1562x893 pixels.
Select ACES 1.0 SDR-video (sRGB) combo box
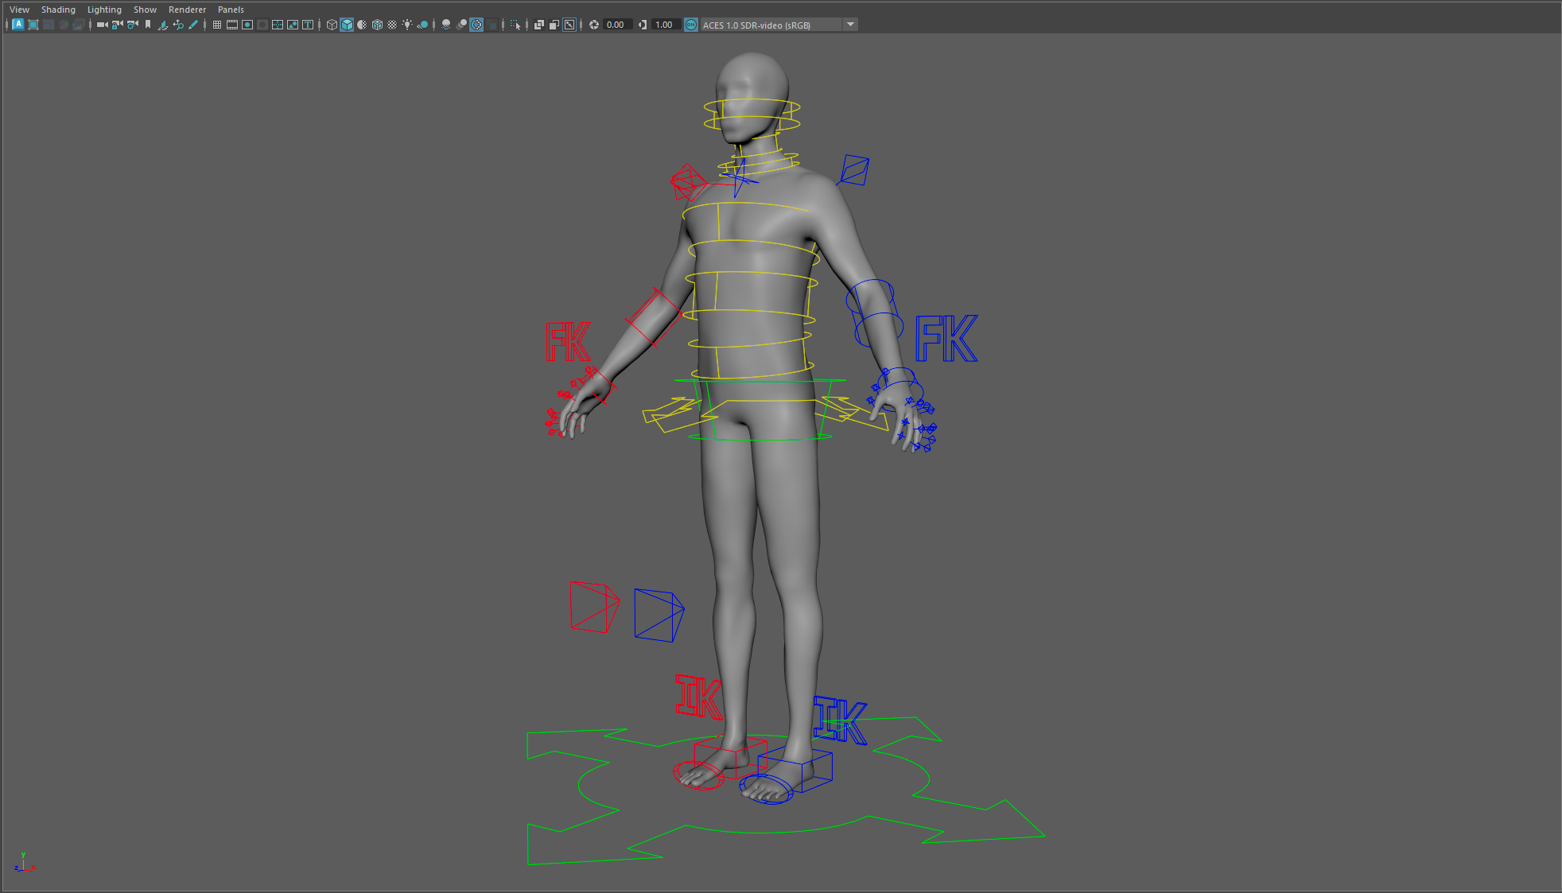pos(767,24)
